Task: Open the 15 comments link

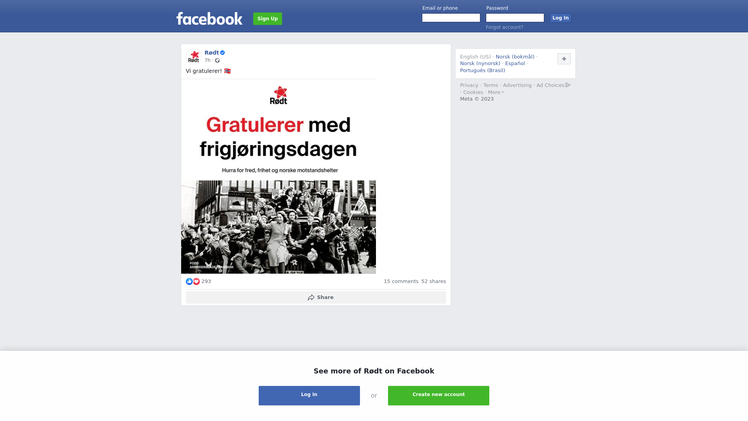Action: pyautogui.click(x=401, y=281)
